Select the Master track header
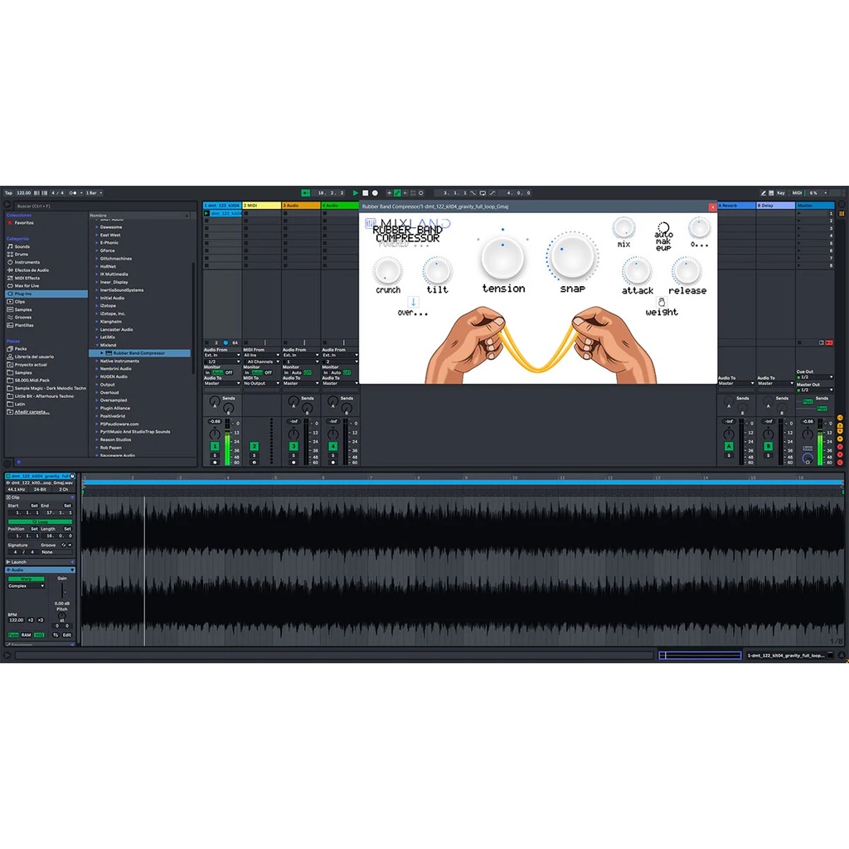The height and width of the screenshot is (849, 849). pyautogui.click(x=815, y=206)
